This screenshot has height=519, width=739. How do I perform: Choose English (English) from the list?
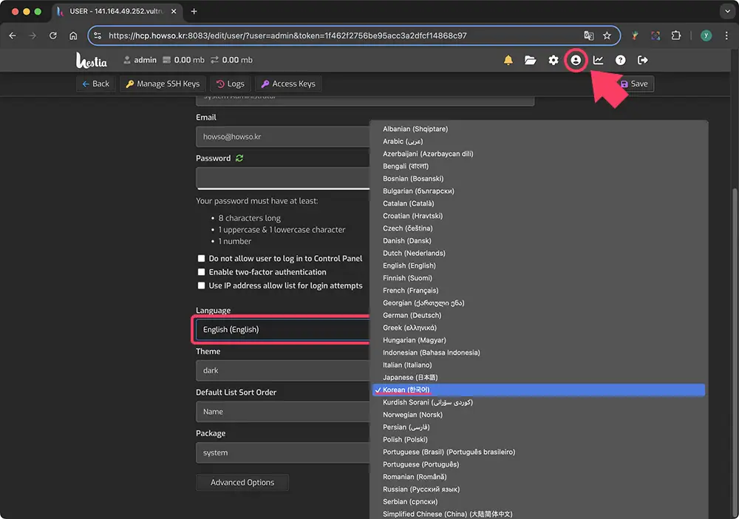point(538,265)
